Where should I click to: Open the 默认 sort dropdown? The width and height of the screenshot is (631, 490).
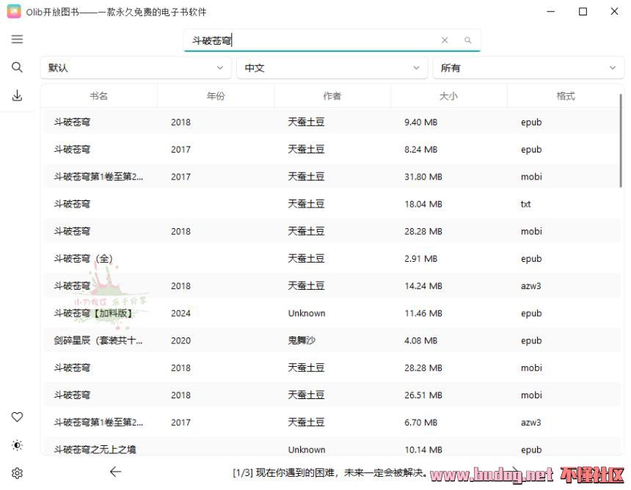pos(136,67)
